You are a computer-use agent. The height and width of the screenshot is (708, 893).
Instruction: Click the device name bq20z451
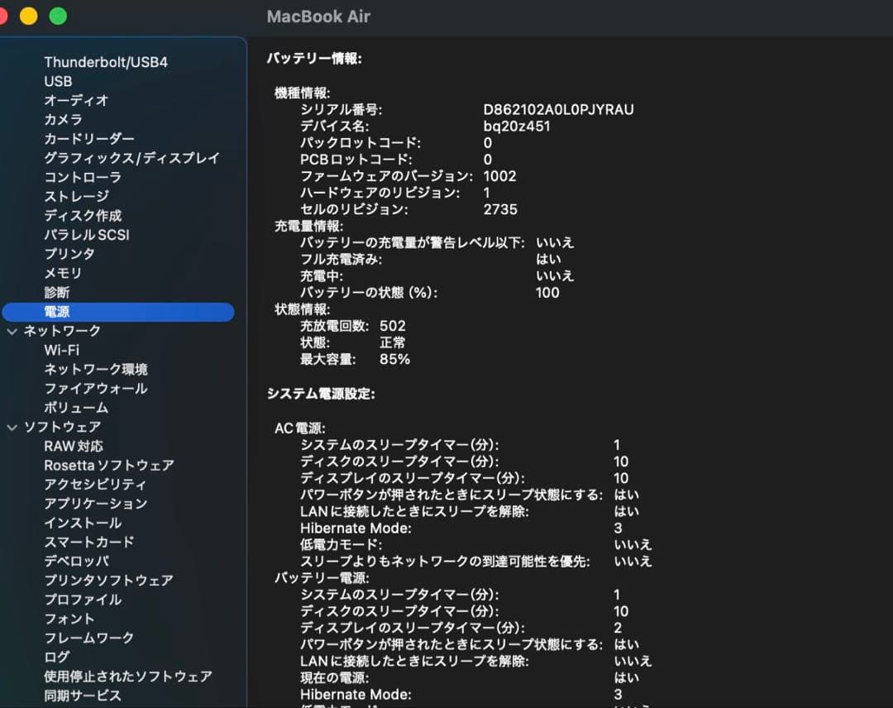pos(517,127)
